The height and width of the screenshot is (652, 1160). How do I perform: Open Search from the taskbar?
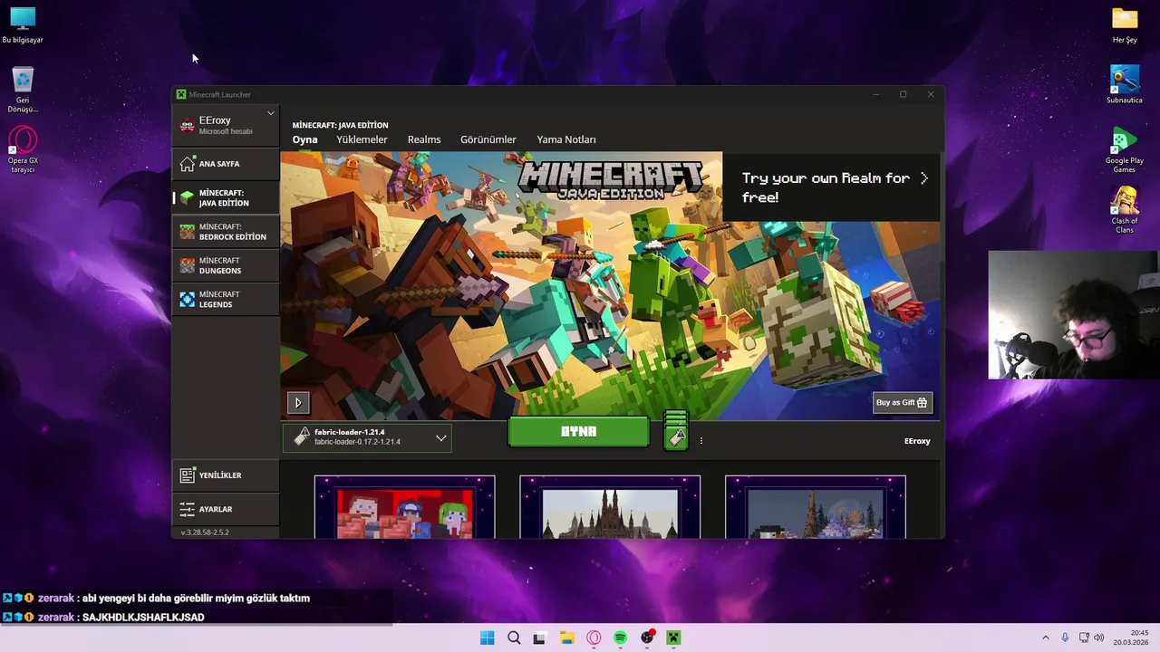point(514,638)
